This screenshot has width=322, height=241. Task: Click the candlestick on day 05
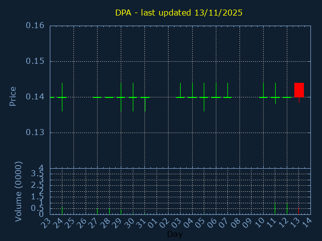[204, 96]
